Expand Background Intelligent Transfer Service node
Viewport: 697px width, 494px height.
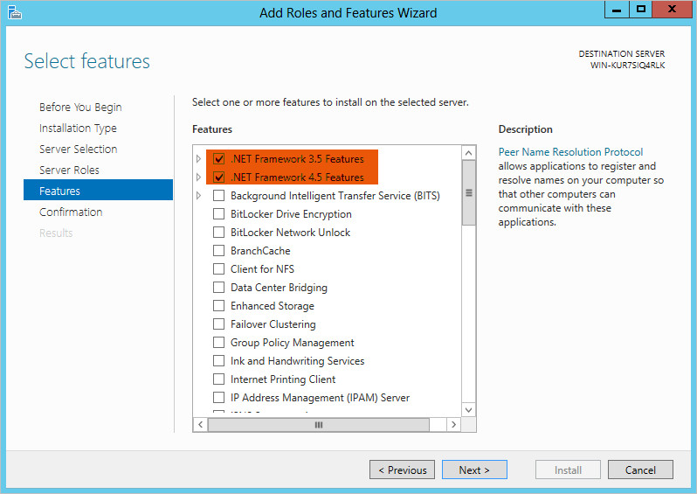coord(199,196)
